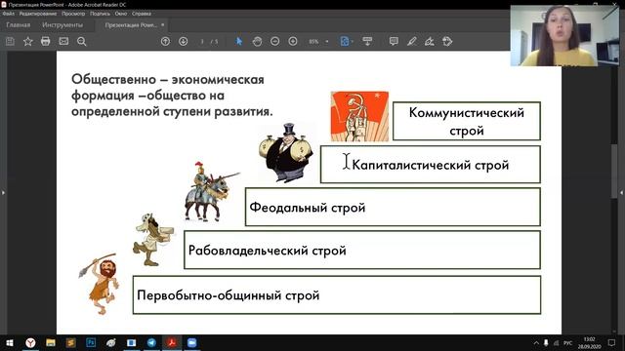Send the file by email envelope icon
The width and height of the screenshot is (625, 351).
click(x=63, y=41)
